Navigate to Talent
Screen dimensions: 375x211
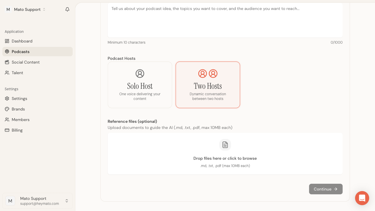[x=37, y=73]
